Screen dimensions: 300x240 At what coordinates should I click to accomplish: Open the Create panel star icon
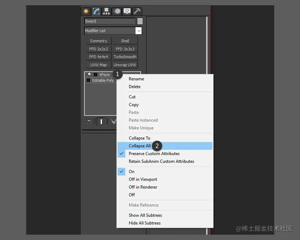(86, 11)
